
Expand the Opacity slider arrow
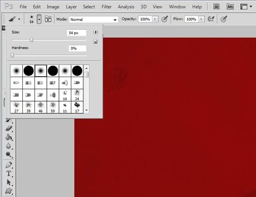click(155, 19)
